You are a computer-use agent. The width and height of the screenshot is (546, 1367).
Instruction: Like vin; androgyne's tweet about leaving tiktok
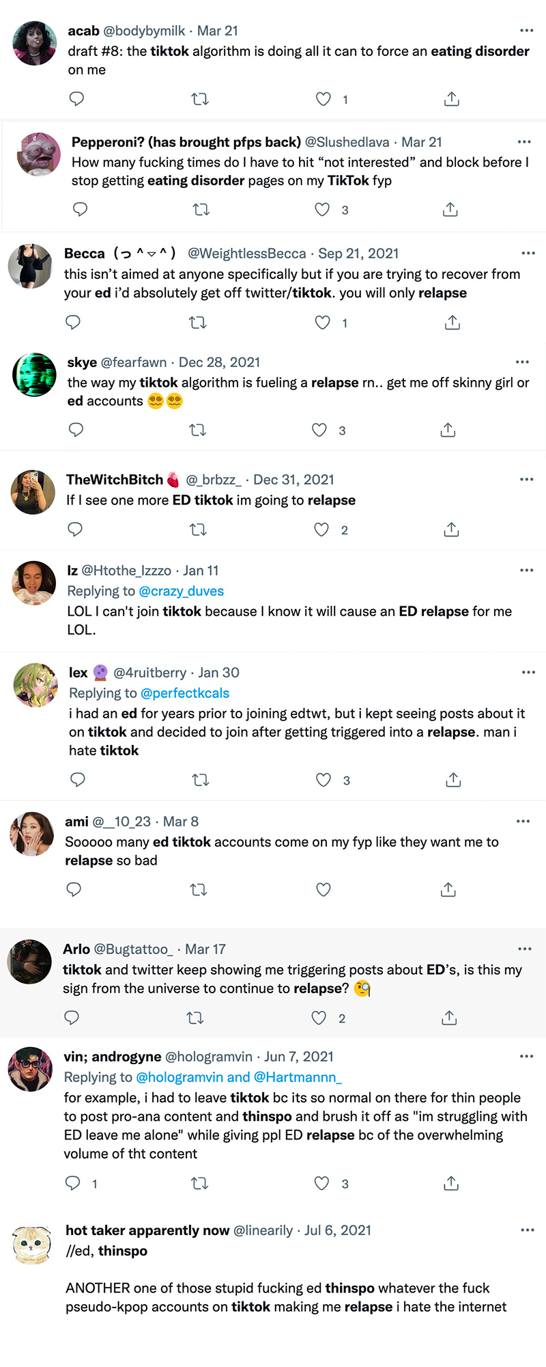pyautogui.click(x=321, y=1183)
